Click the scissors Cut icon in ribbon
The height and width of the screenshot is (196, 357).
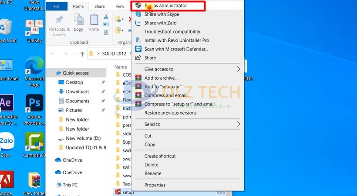click(x=106, y=17)
